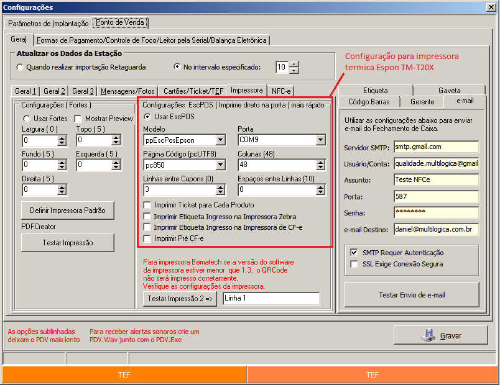Click the Gravar save button

pyautogui.click(x=440, y=335)
